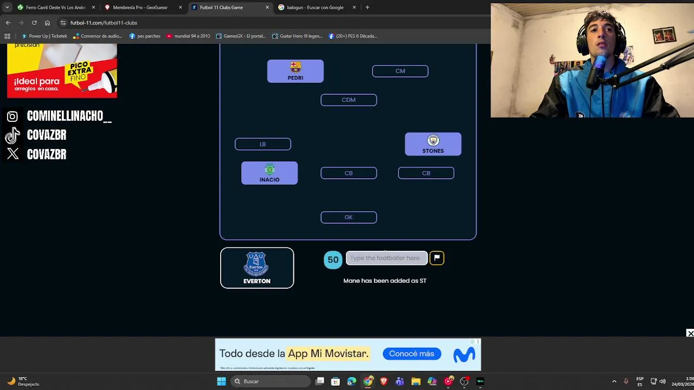Click the address bar URL
Viewport: 694px width, 390px height.
tap(104, 23)
